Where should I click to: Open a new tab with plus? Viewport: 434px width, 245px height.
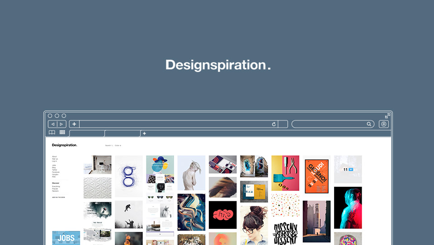(144, 134)
